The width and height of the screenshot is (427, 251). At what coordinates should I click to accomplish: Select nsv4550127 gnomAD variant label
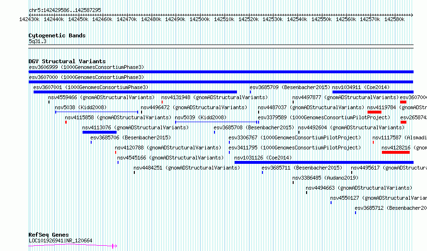click(379, 198)
